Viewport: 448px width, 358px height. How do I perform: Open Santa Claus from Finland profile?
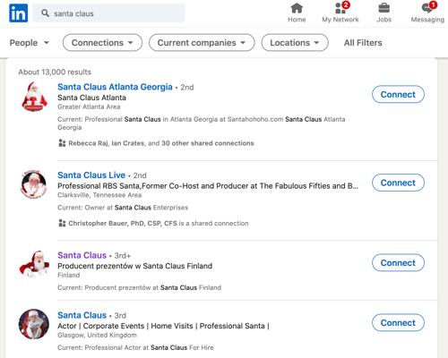point(82,255)
